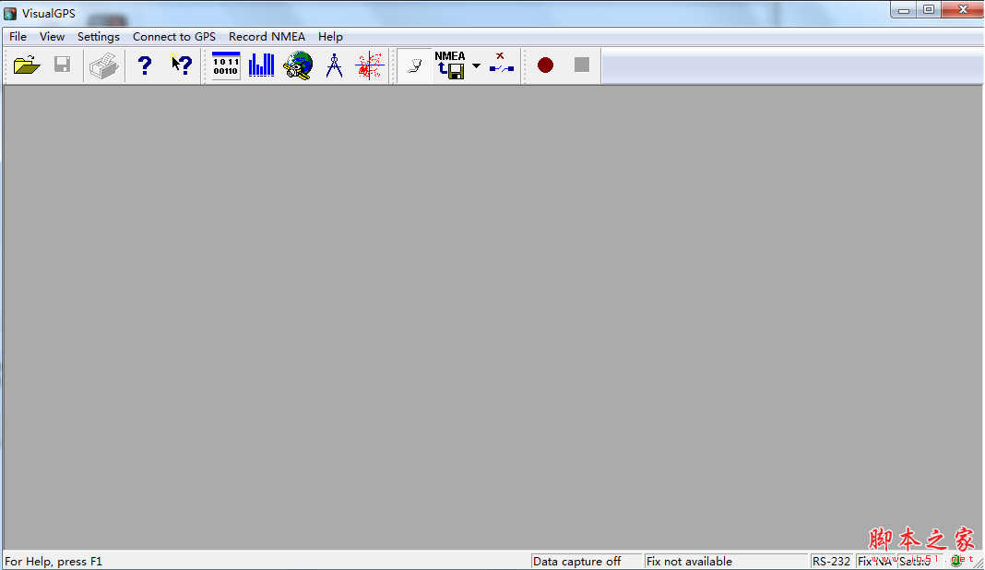Image resolution: width=985 pixels, height=570 pixels.
Task: Show the signal quality bar graph window
Action: pyautogui.click(x=261, y=65)
